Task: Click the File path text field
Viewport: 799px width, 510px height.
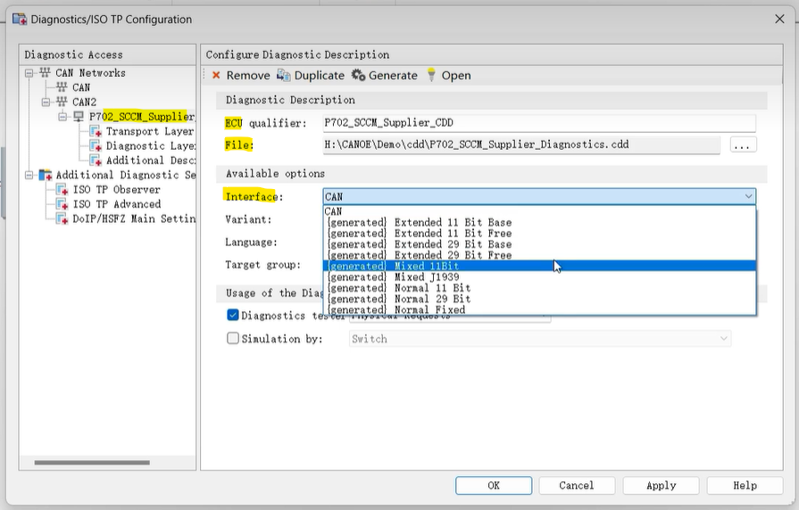Action: [521, 145]
